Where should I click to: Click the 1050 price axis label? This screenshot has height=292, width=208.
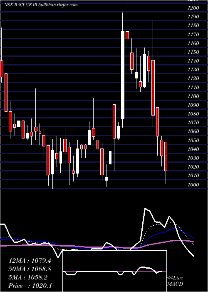click(193, 141)
